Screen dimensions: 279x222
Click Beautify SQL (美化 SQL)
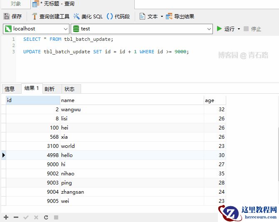pos(88,16)
